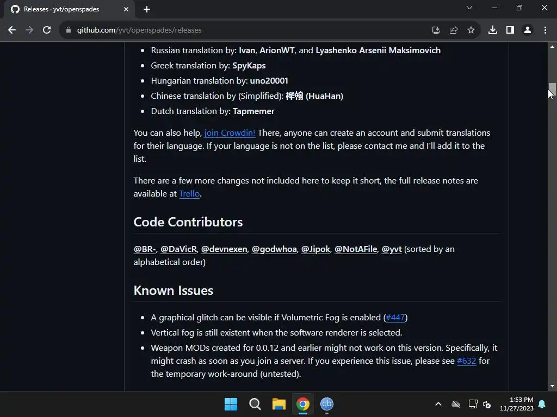Viewport: 557px width, 417px height.
Task: Open @DaVicR contributor profile
Action: (x=178, y=249)
